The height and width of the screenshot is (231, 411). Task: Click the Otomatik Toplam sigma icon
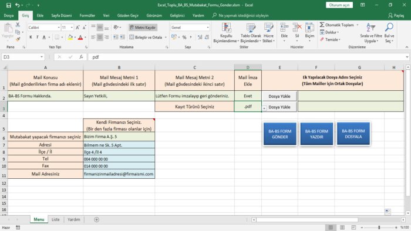(x=322, y=25)
